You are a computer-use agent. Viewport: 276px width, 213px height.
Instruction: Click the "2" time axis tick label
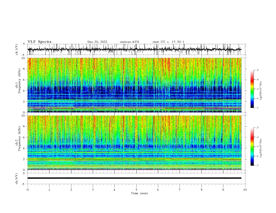(x=71, y=190)
